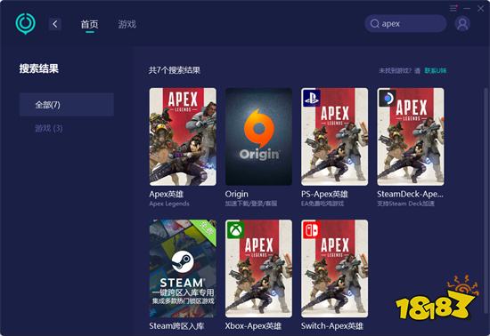Open the Xbox-Apex英雄 game cover

coord(258,268)
